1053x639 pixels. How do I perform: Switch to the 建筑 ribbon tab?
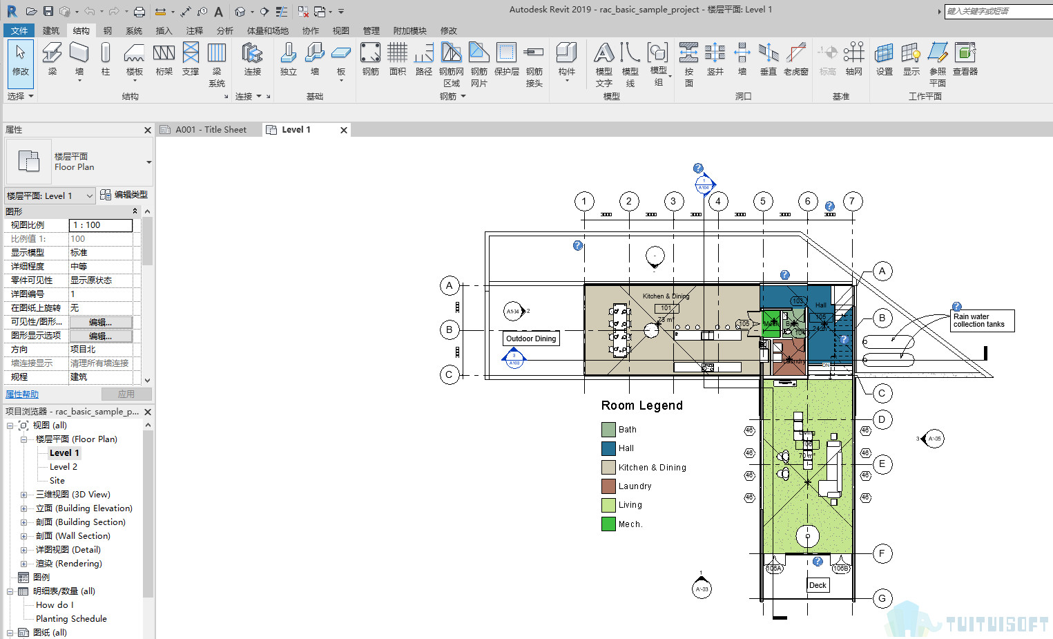(x=51, y=31)
